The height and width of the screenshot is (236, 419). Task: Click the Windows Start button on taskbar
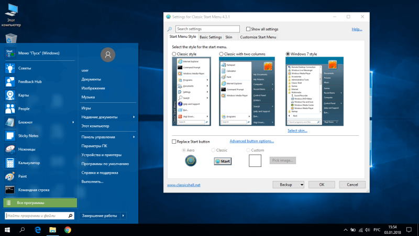click(x=7, y=230)
